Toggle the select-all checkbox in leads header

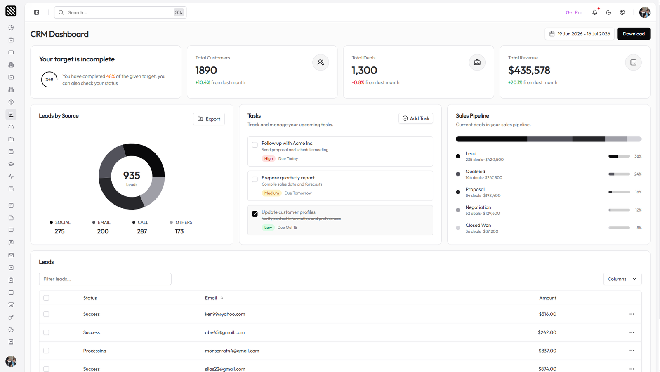point(46,298)
